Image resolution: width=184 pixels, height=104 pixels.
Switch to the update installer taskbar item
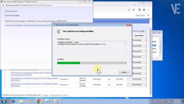point(57,101)
